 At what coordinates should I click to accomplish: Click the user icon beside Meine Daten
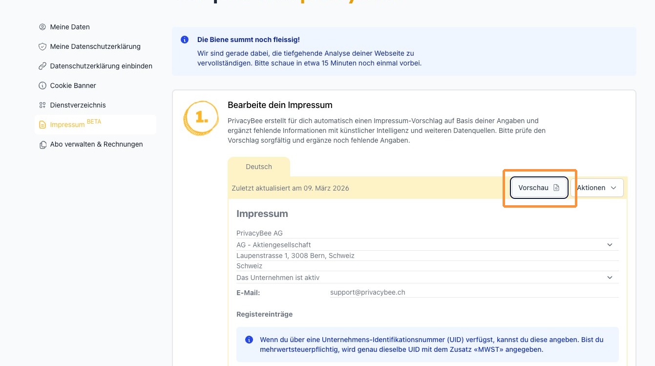pos(42,27)
